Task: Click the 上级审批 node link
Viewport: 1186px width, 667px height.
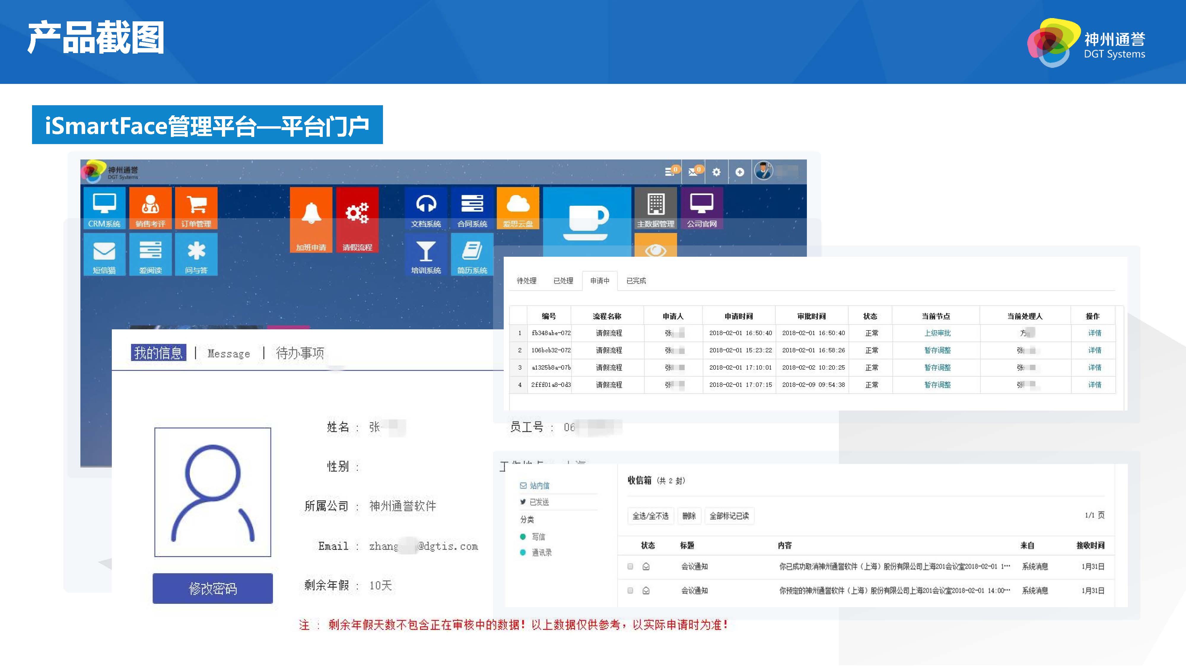Action: coord(937,333)
